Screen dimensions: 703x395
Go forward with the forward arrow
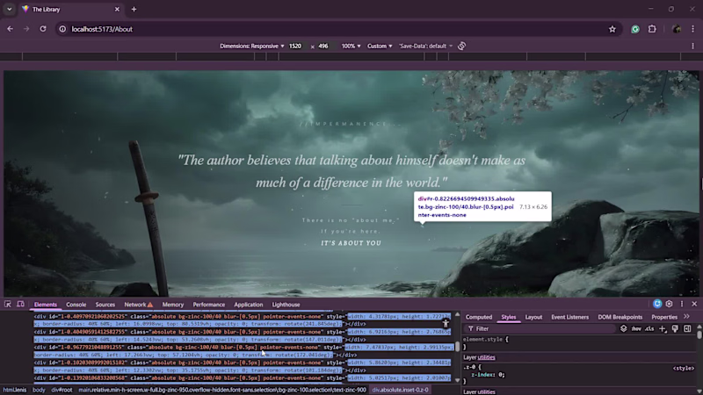coord(26,29)
